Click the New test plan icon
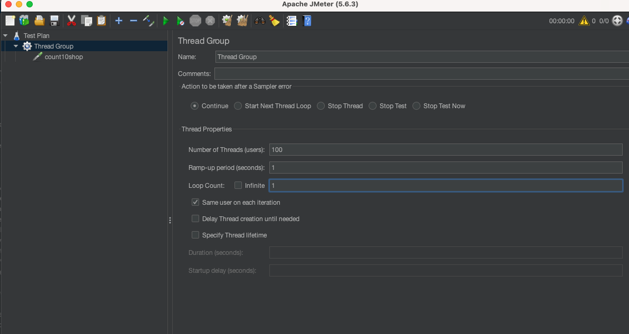 [10, 21]
